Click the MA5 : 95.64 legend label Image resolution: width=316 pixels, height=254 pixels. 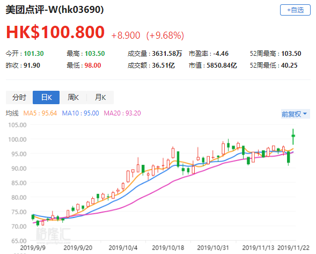(x=40, y=113)
